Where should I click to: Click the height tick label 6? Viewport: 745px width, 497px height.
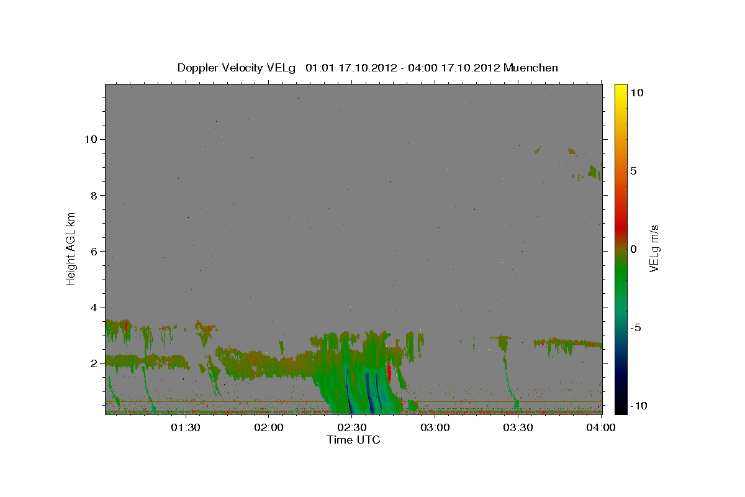(x=95, y=251)
